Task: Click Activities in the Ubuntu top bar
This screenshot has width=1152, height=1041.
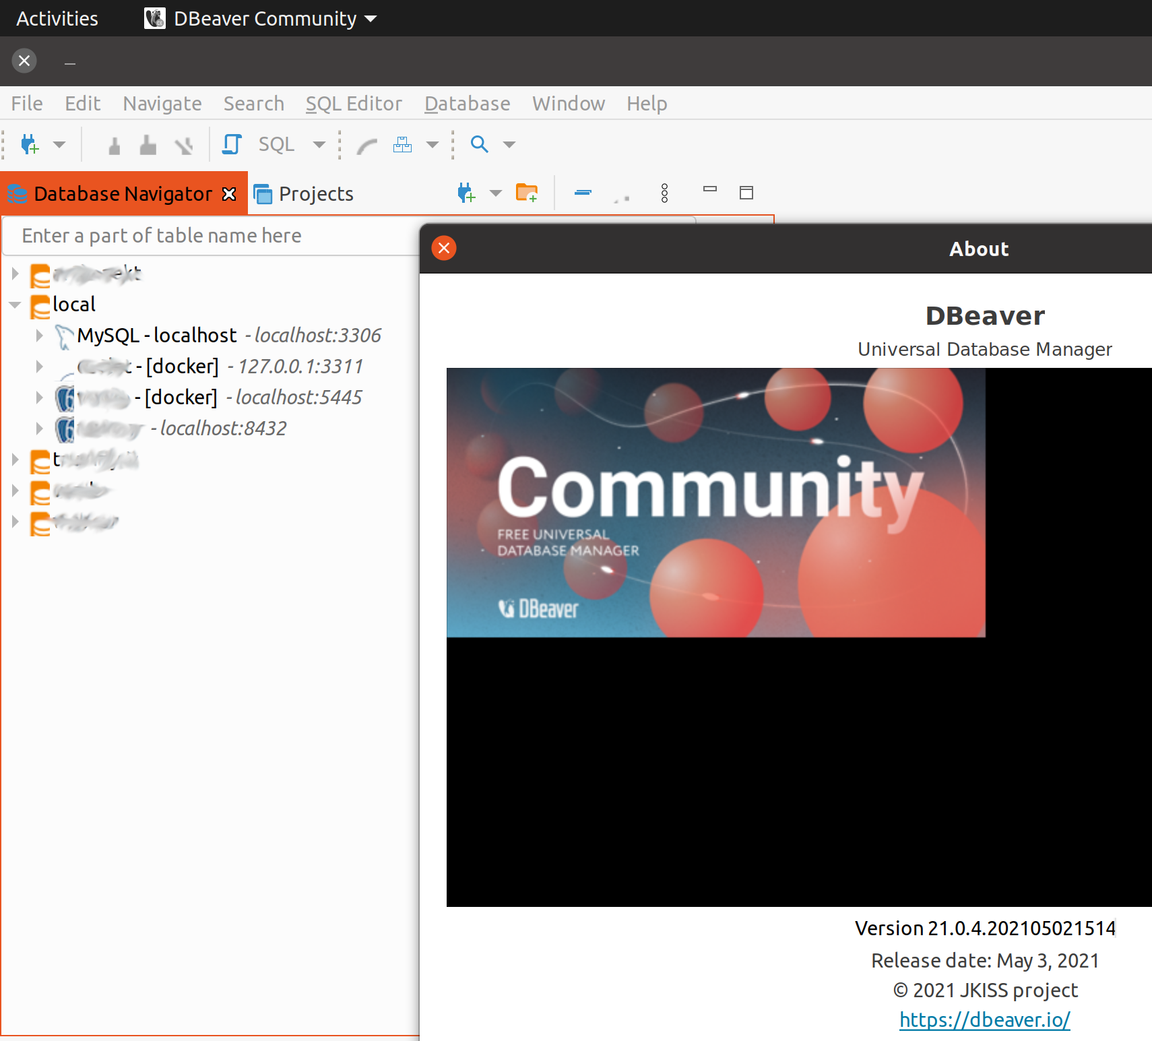Action: [x=57, y=18]
